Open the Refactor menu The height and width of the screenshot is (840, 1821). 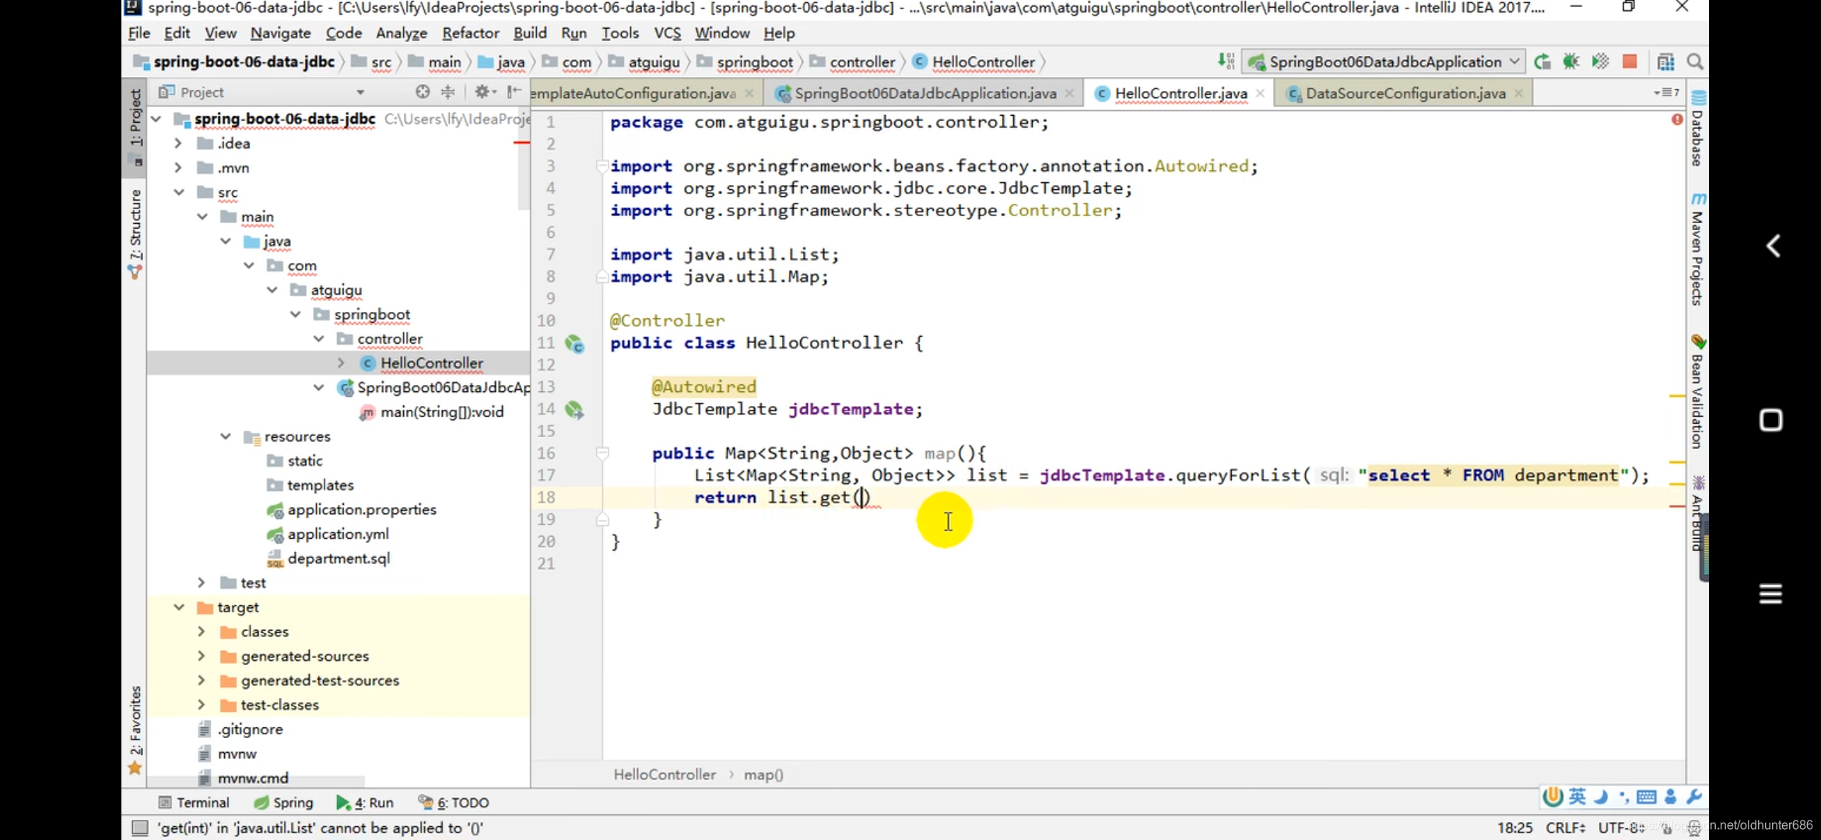pos(470,33)
